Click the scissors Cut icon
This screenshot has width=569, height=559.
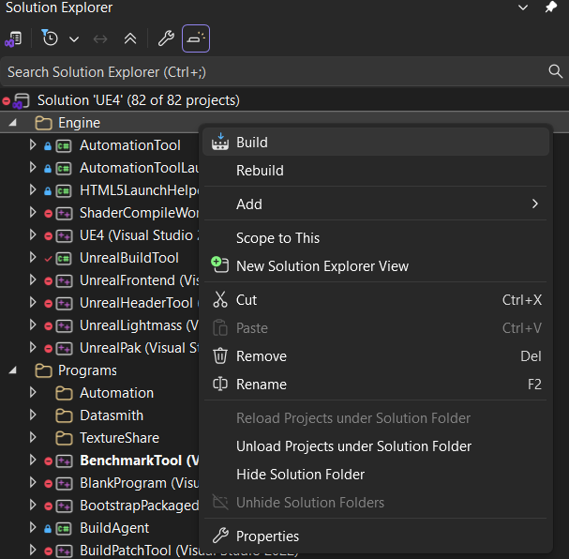(x=220, y=299)
